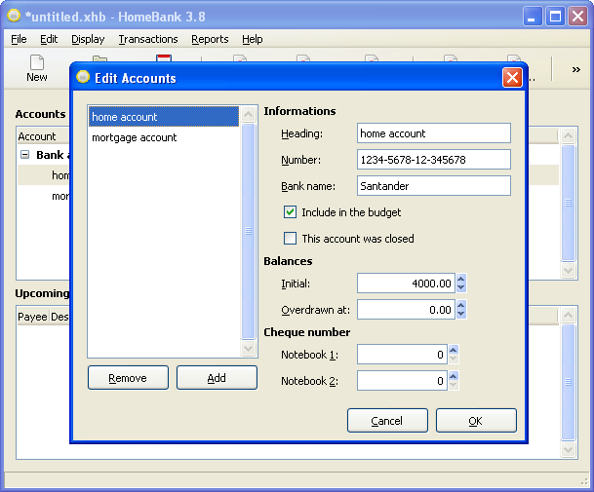This screenshot has width=594, height=492.
Task: Click the Accounts panel scrollbar thumb
Action: click(x=569, y=203)
